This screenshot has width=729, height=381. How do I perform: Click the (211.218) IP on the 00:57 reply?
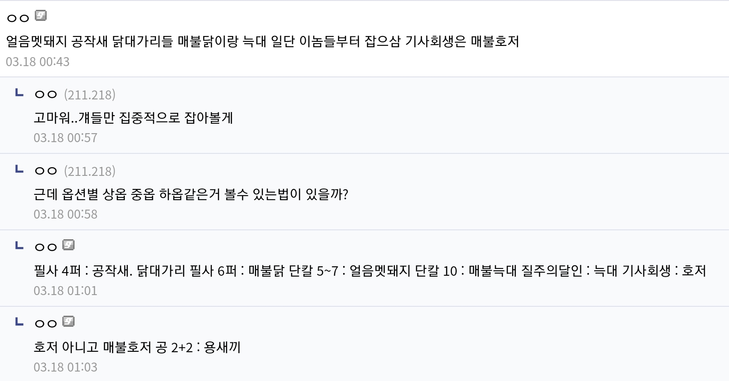click(90, 94)
